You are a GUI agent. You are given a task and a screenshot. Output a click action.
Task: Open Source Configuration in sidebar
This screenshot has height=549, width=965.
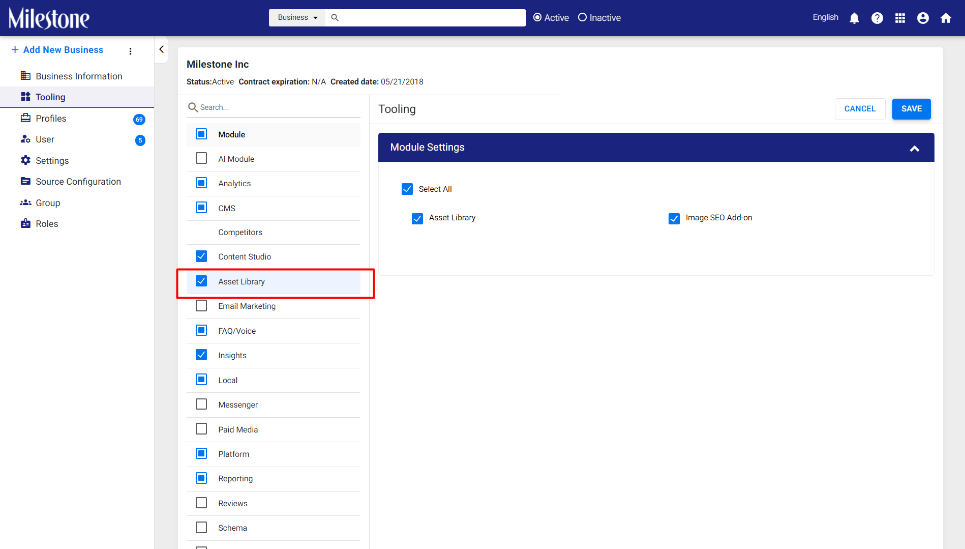coord(77,181)
